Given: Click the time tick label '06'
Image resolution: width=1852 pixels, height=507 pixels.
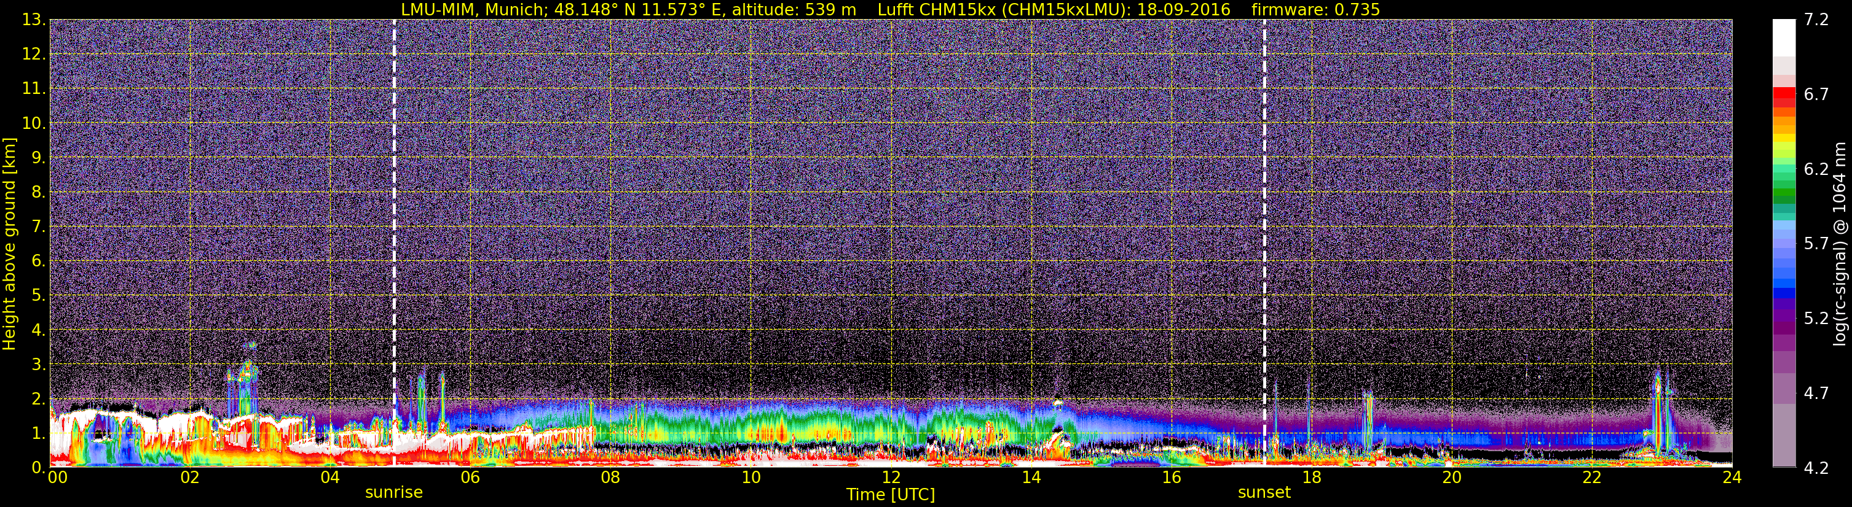Looking at the screenshot, I should pyautogui.click(x=470, y=478).
